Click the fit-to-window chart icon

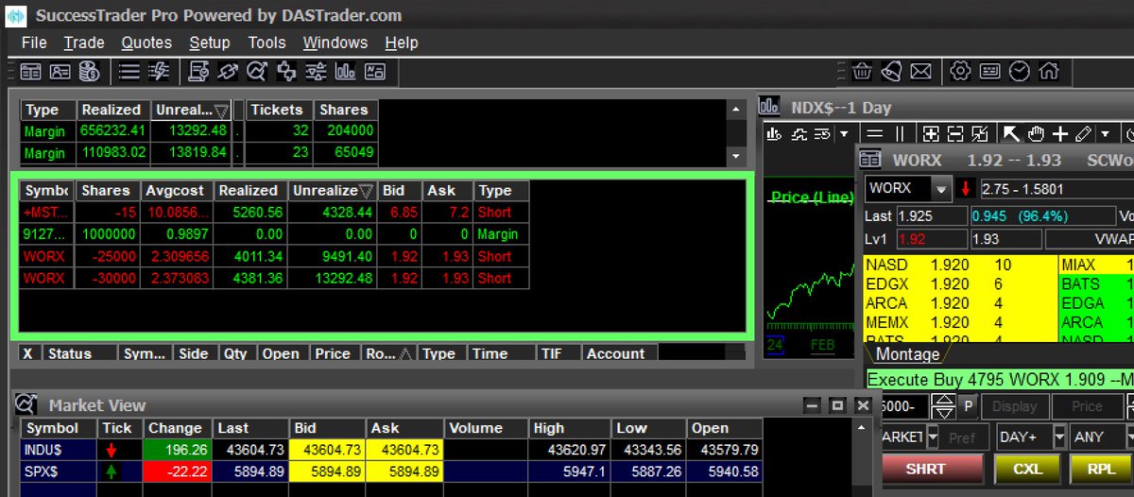click(x=980, y=134)
